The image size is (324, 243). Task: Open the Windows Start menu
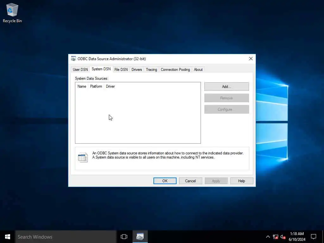[x=8, y=237]
